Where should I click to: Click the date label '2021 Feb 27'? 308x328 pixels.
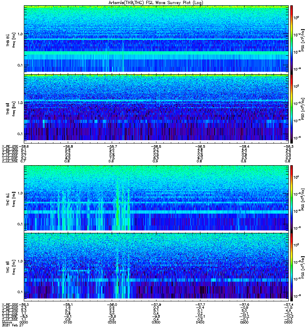(x=13, y=325)
